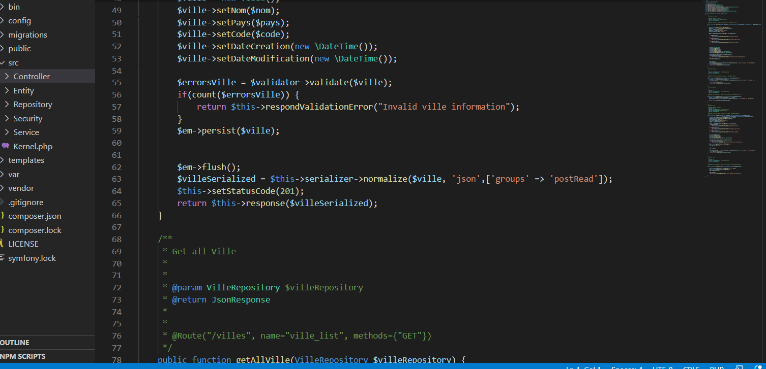Expand the Controller folder
Image resolution: width=766 pixels, height=369 pixels.
pyautogui.click(x=7, y=76)
